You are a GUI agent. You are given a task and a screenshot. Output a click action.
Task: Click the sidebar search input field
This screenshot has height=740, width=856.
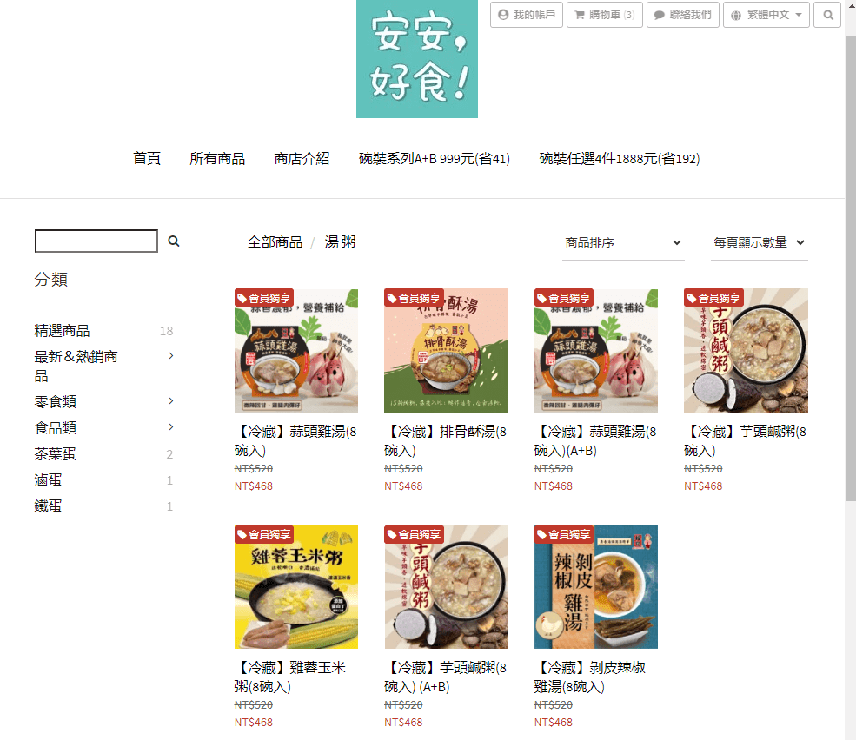point(96,241)
